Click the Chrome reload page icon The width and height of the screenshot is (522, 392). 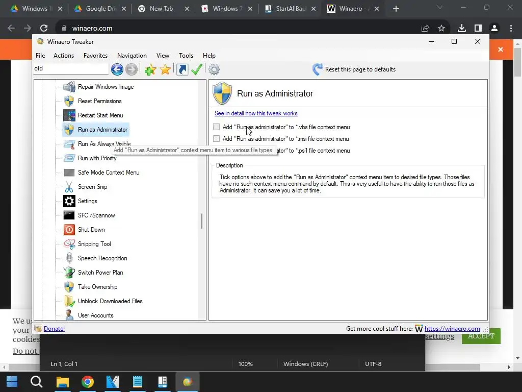44,29
